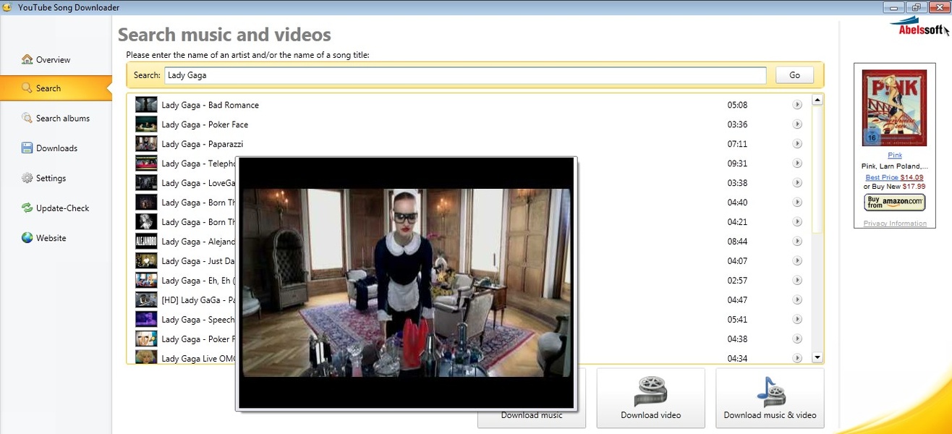Play preview of Poker Face at 03:36
This screenshot has width=952, height=434.
click(797, 124)
